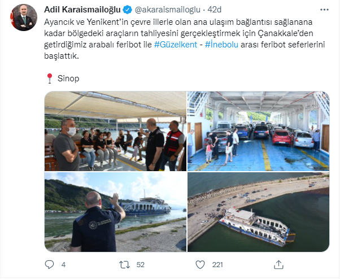Image resolution: width=340 pixels, height=279 pixels.
Task: Click the red Sinop location pin emoji
Action: pos(50,79)
